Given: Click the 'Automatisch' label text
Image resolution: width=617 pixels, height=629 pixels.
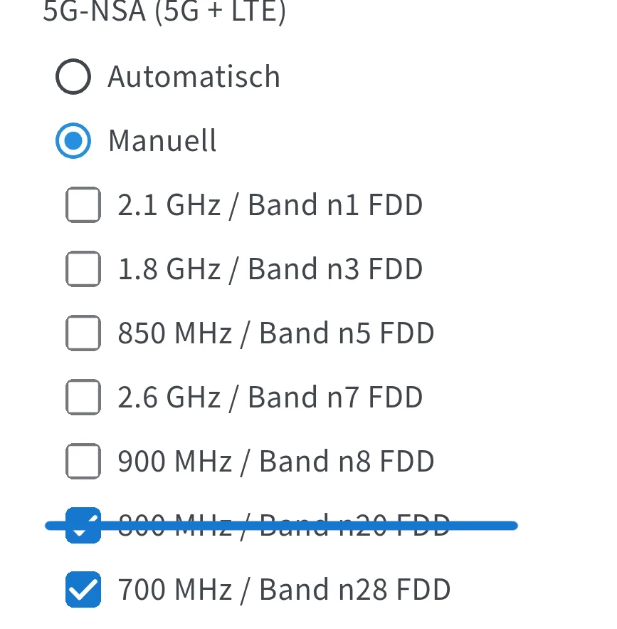Looking at the screenshot, I should [194, 77].
